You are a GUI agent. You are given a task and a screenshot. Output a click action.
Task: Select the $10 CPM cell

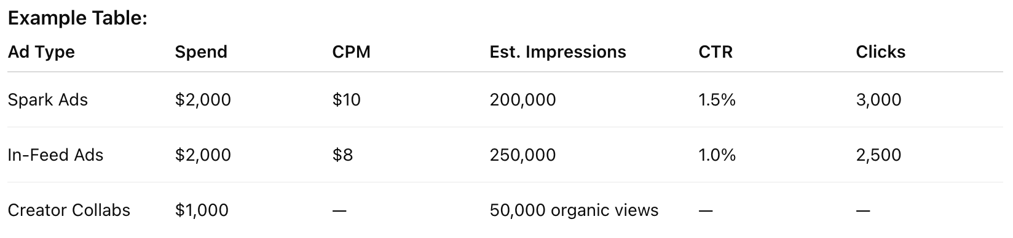(x=347, y=99)
